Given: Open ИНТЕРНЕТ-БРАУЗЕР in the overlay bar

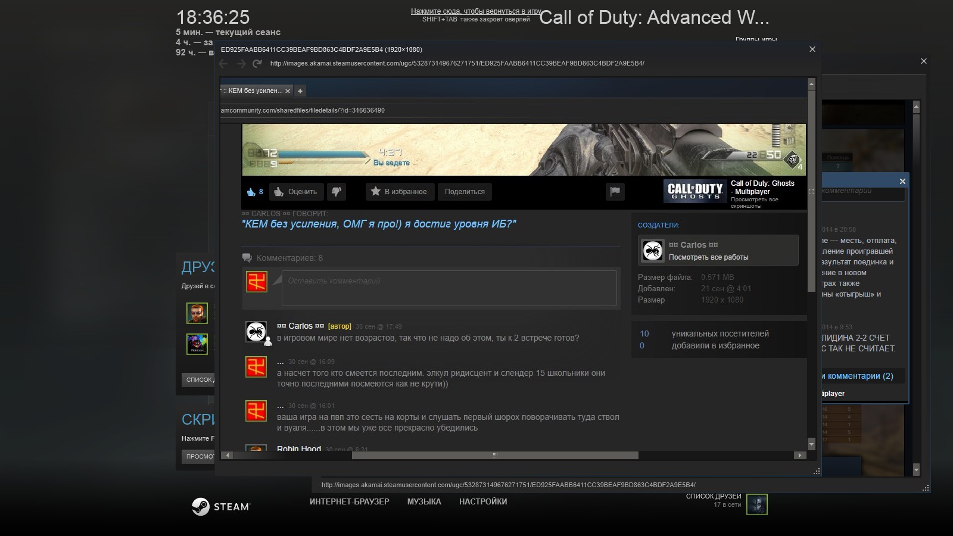Looking at the screenshot, I should (x=350, y=501).
